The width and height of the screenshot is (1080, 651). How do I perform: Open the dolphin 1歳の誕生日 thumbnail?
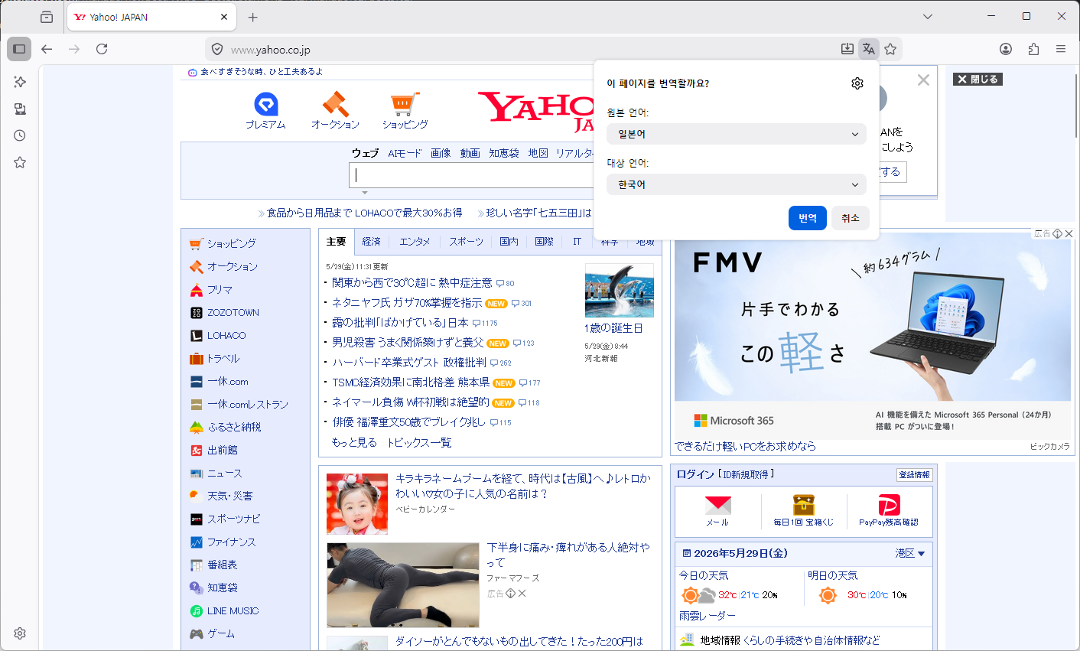click(620, 290)
